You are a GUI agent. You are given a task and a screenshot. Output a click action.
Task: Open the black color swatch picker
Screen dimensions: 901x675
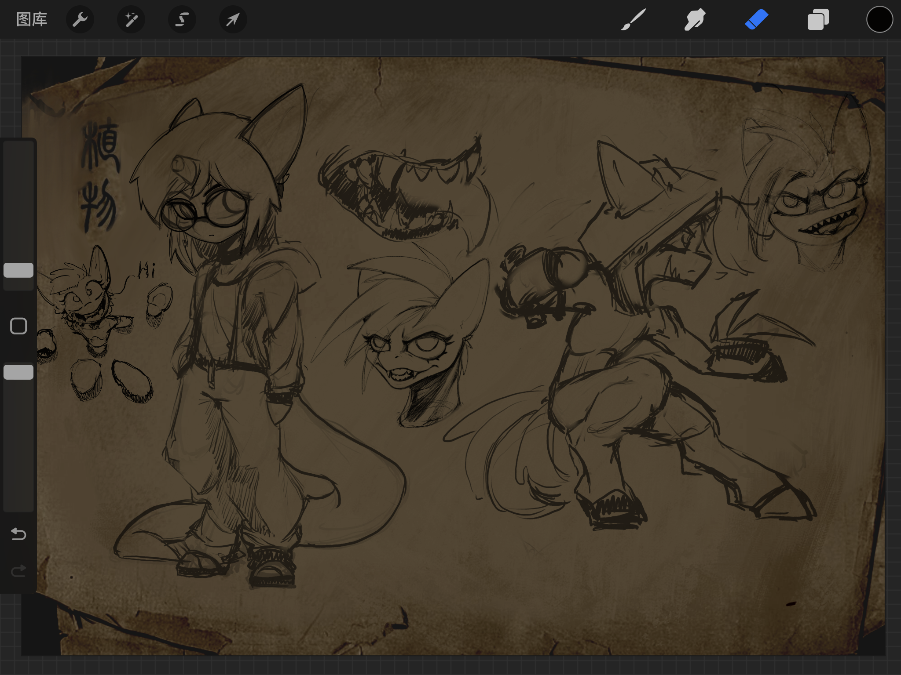(879, 20)
